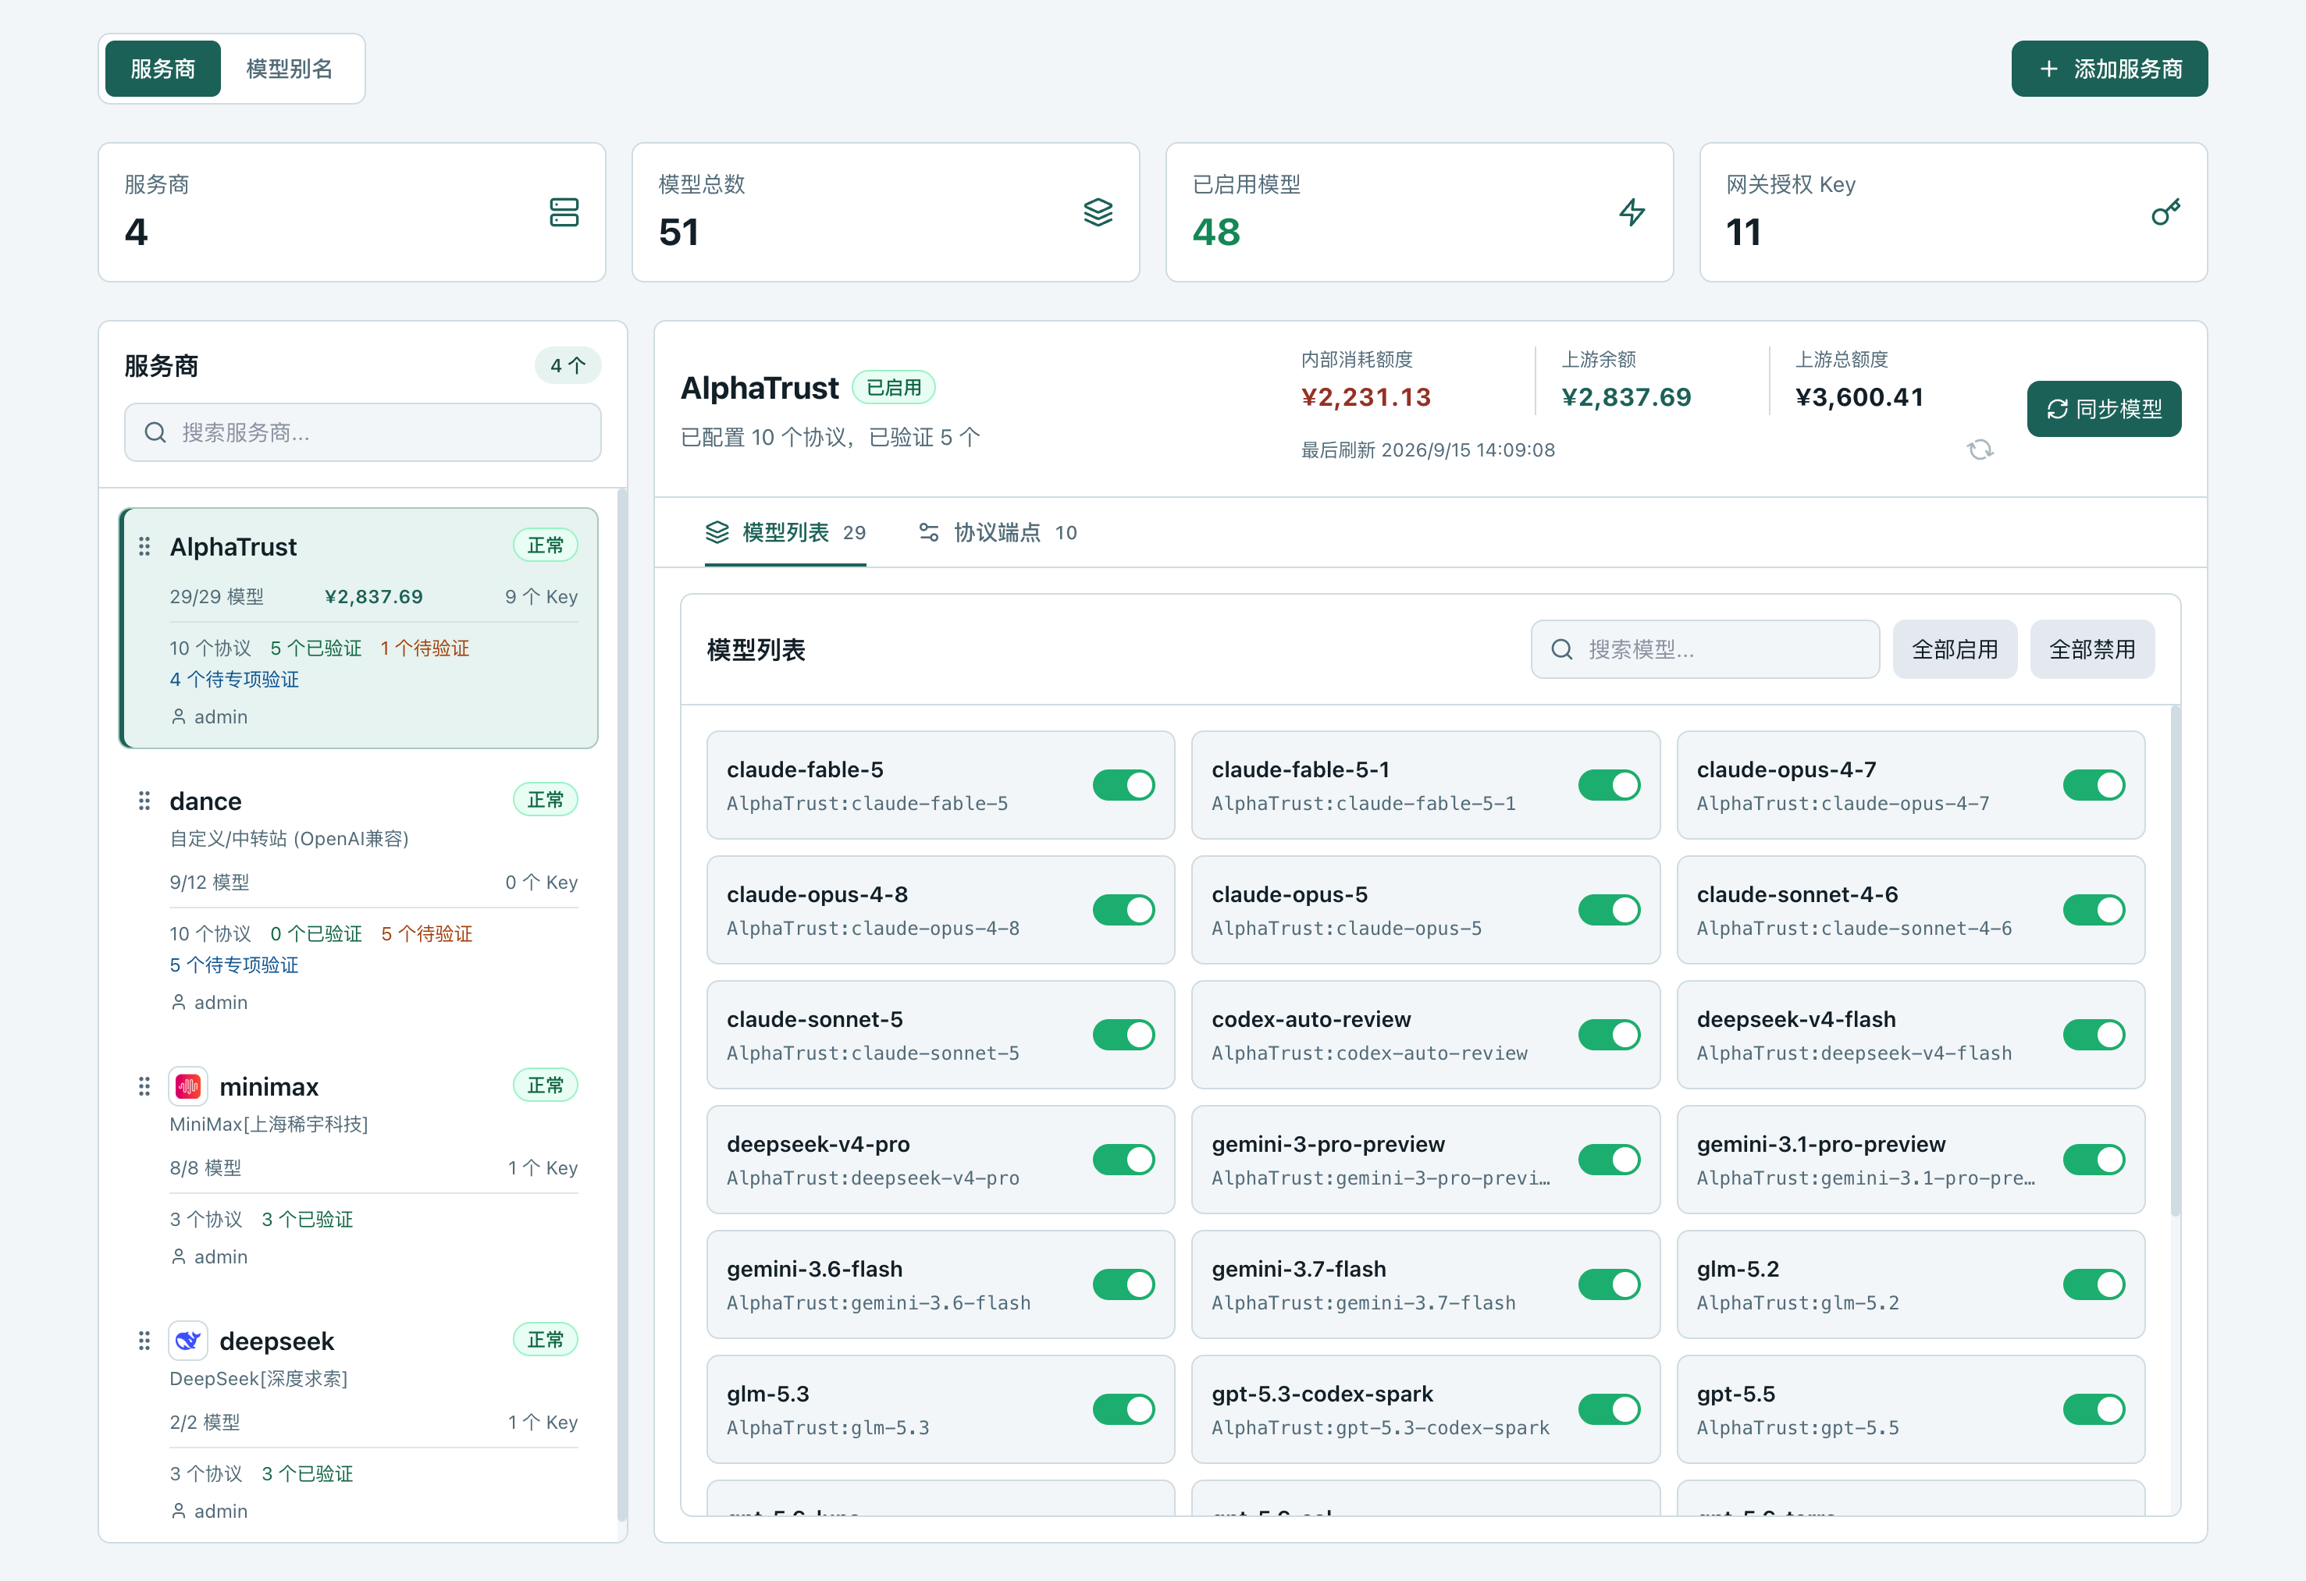The height and width of the screenshot is (1581, 2306).
Task: Click the 上游总额度 value ¥3,600.41
Action: [1859, 396]
